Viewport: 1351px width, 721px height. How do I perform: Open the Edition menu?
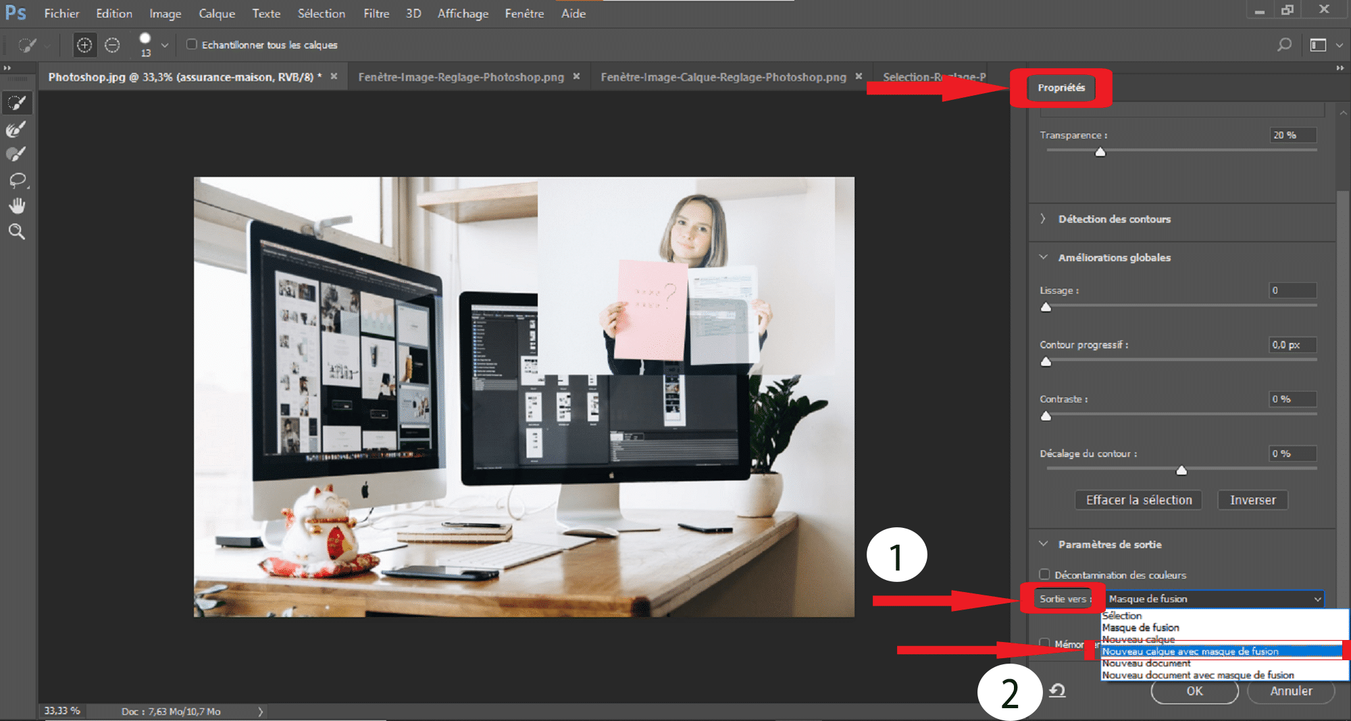tap(114, 14)
